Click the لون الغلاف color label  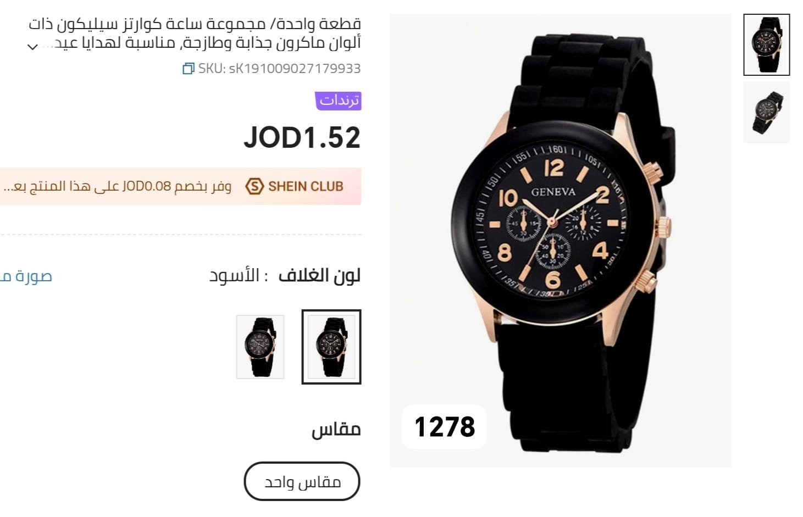coord(319,275)
